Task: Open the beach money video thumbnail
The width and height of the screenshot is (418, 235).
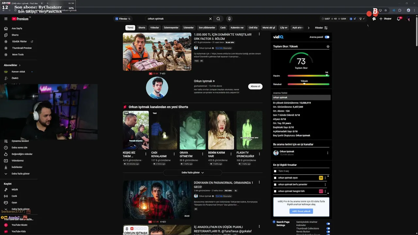Action: [157, 52]
